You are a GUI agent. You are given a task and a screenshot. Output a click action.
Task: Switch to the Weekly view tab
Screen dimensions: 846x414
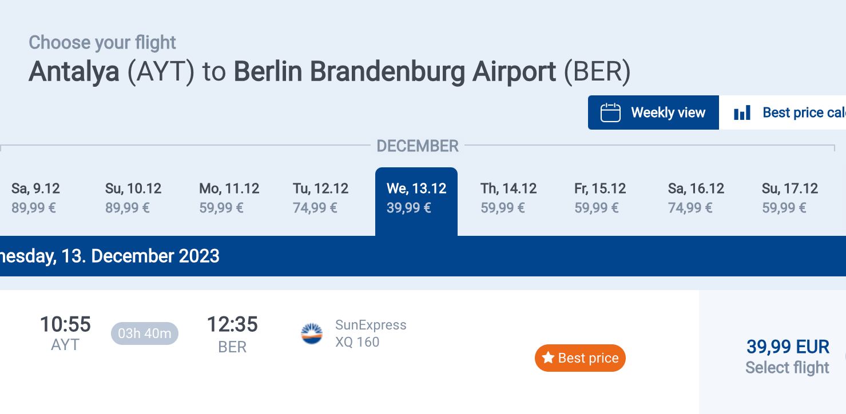[653, 112]
